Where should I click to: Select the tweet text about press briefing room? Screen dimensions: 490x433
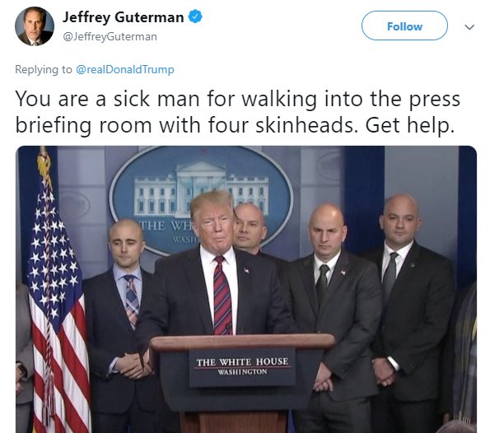pos(237,112)
